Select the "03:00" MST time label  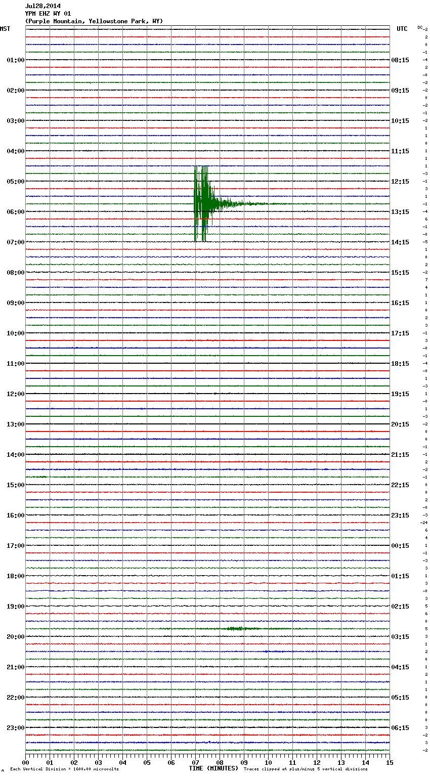(16, 121)
